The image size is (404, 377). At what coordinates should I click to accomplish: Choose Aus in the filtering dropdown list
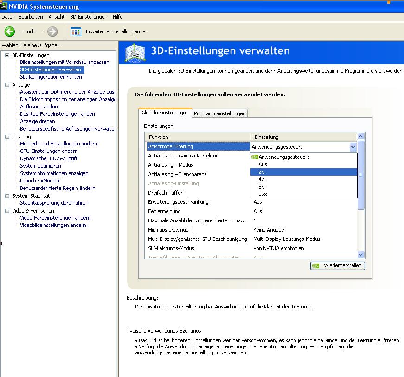coord(304,164)
